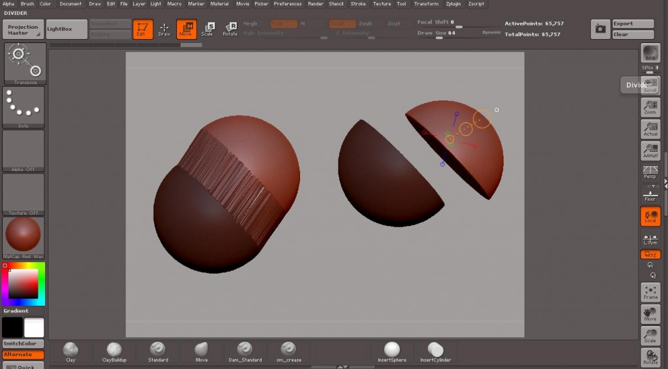Activate the Rotate transpose mode

230,29
